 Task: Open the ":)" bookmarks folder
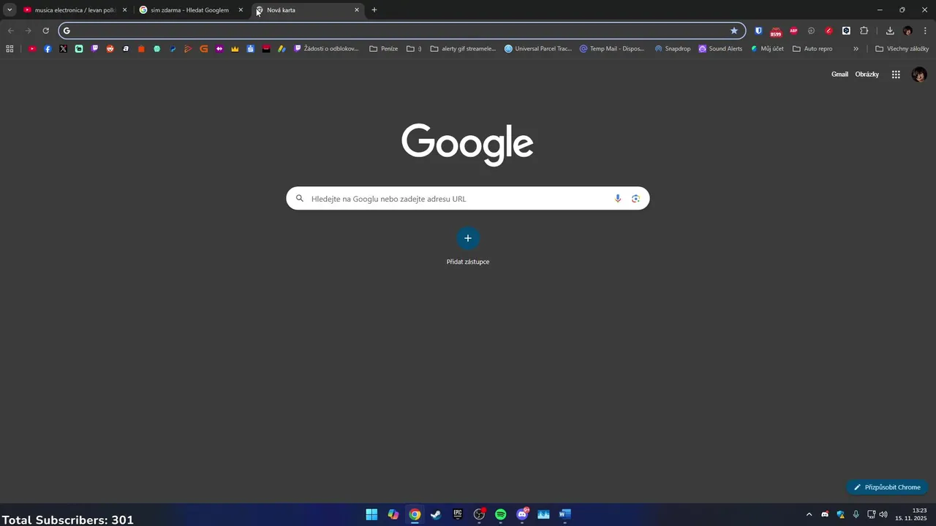click(415, 49)
